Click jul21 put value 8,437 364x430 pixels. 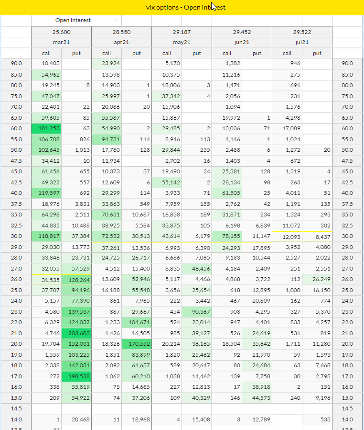coord(317,237)
